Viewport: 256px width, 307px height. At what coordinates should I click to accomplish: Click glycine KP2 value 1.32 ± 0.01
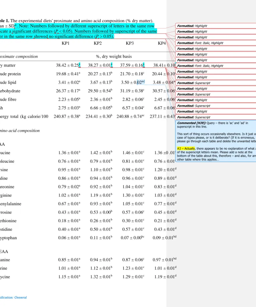point(101,277)
